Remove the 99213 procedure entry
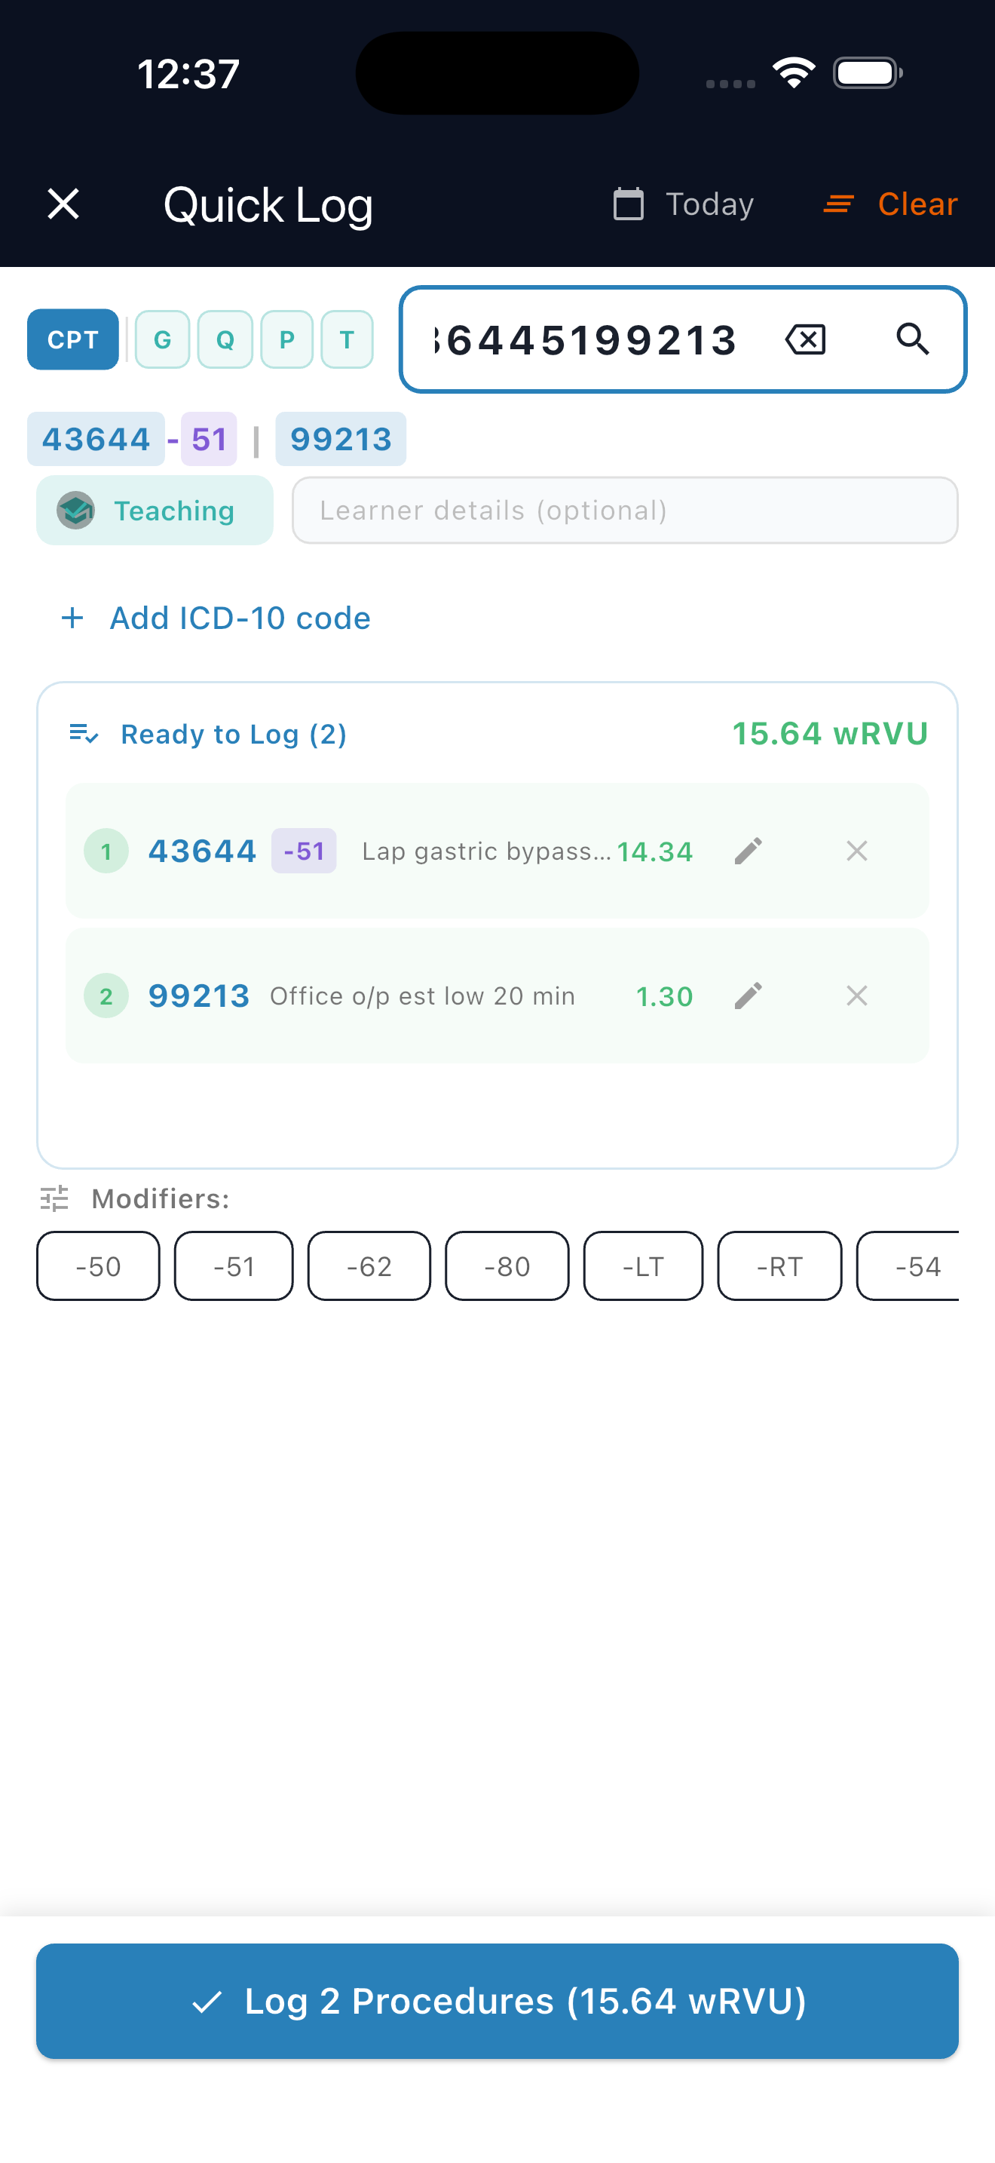This screenshot has width=995, height=2163. (856, 996)
